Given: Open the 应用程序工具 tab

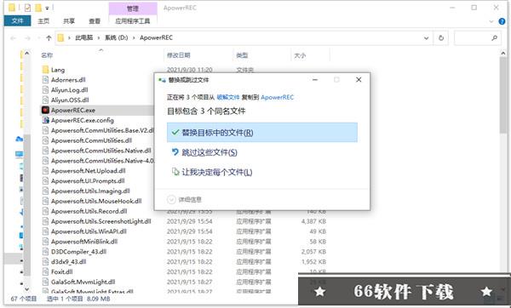Looking at the screenshot, I should coord(133,21).
